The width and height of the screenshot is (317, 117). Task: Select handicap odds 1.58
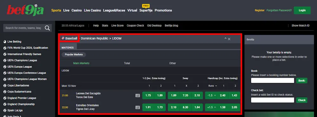223,107
